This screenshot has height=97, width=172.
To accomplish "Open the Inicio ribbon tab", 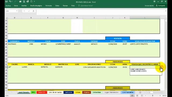I will (x=16, y=6).
